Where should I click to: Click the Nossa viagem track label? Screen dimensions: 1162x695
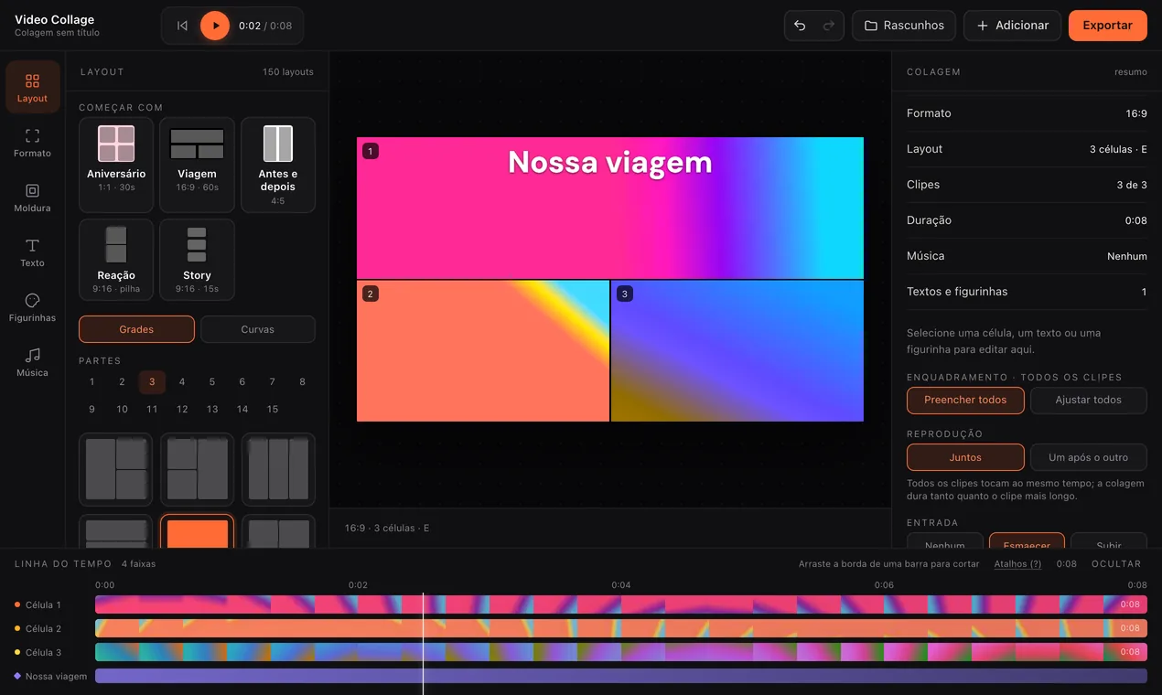coord(56,676)
